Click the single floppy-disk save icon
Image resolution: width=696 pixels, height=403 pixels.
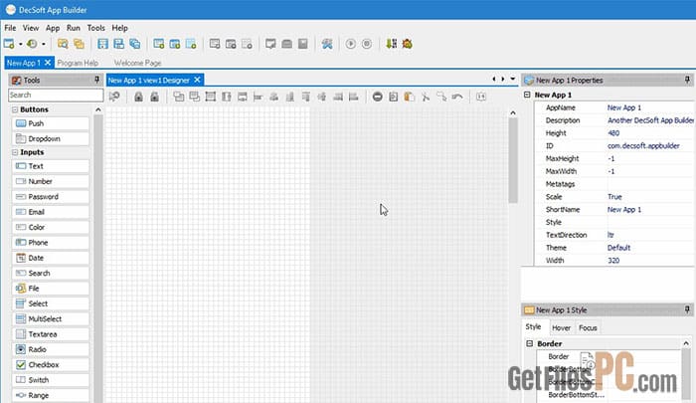tap(102, 44)
